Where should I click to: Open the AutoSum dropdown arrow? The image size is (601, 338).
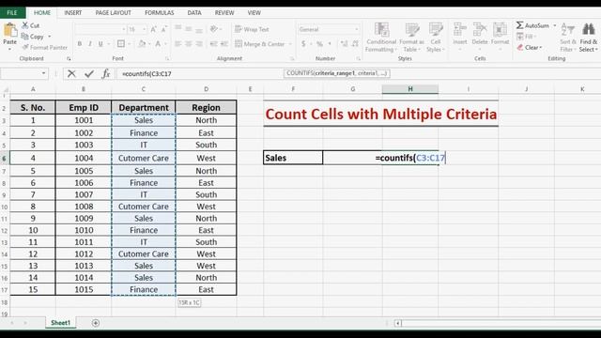click(x=555, y=25)
